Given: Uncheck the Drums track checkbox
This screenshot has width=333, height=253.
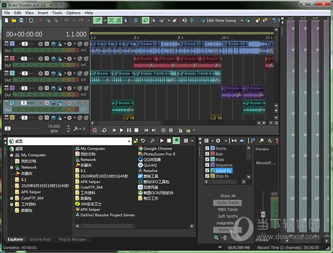Looking at the screenshot, I should click(207, 148).
